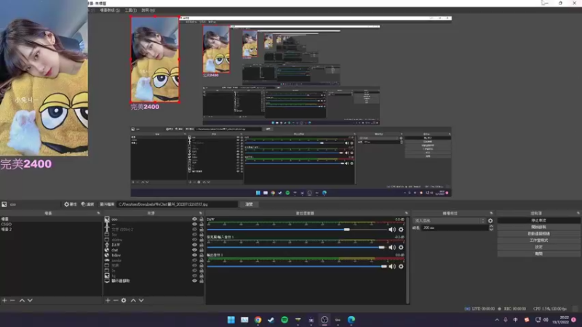Open the 說明 (Help) menu
Image resolution: width=582 pixels, height=327 pixels.
148,10
